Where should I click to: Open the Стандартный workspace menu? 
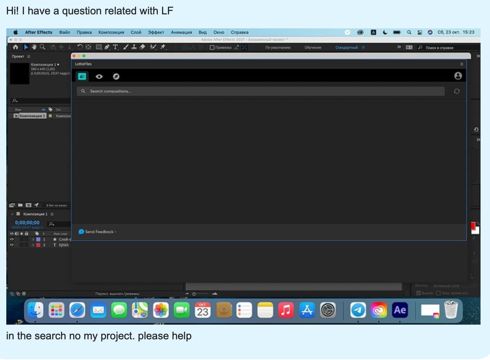363,47
